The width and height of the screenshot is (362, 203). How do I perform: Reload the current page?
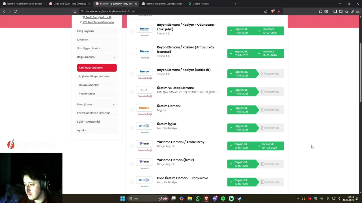(15, 11)
